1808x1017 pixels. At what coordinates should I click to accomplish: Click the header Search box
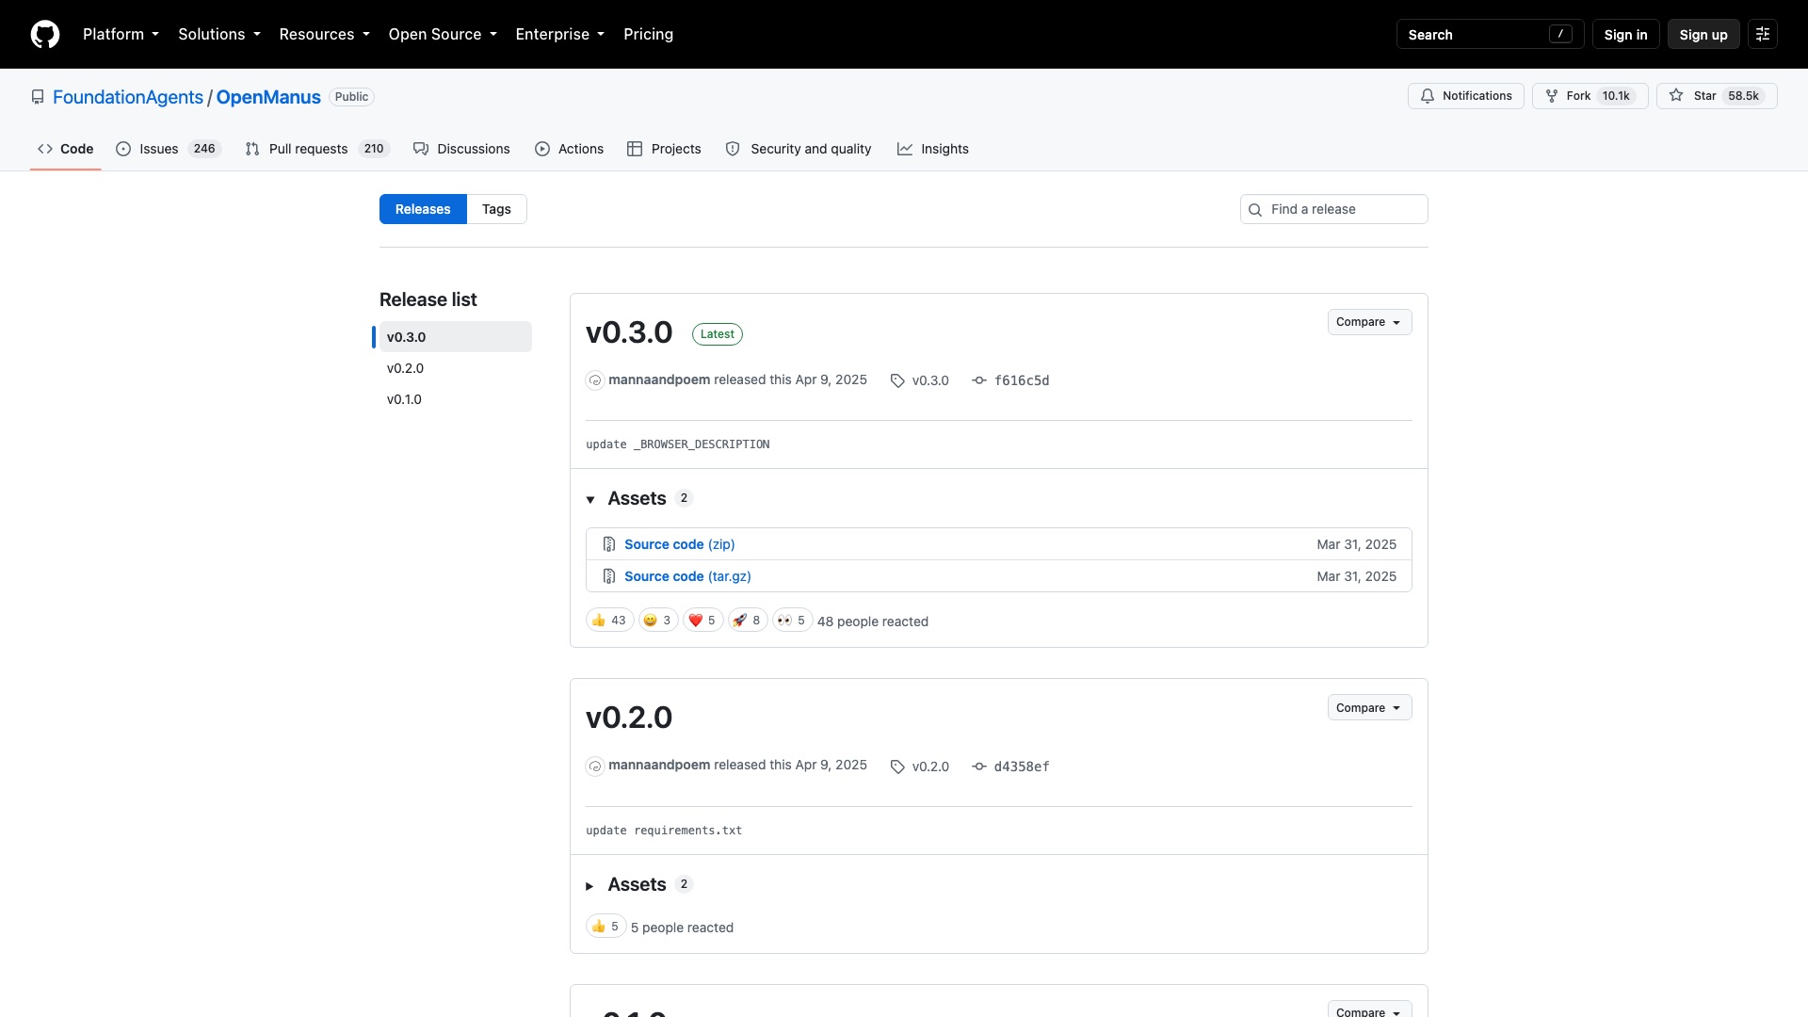click(1490, 34)
